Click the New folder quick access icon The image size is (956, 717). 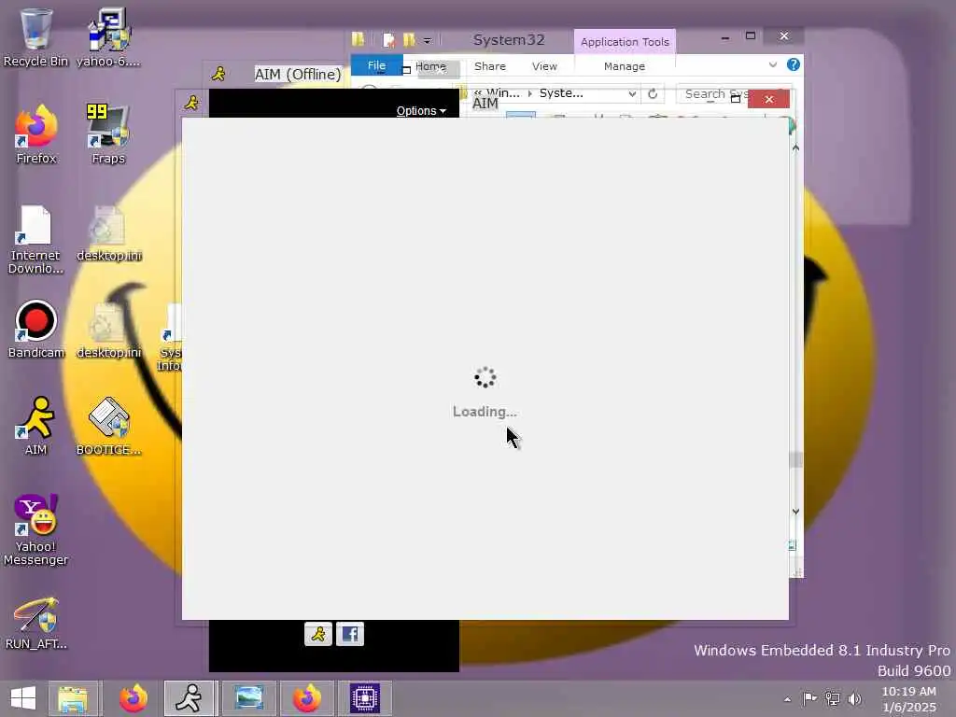pos(409,40)
